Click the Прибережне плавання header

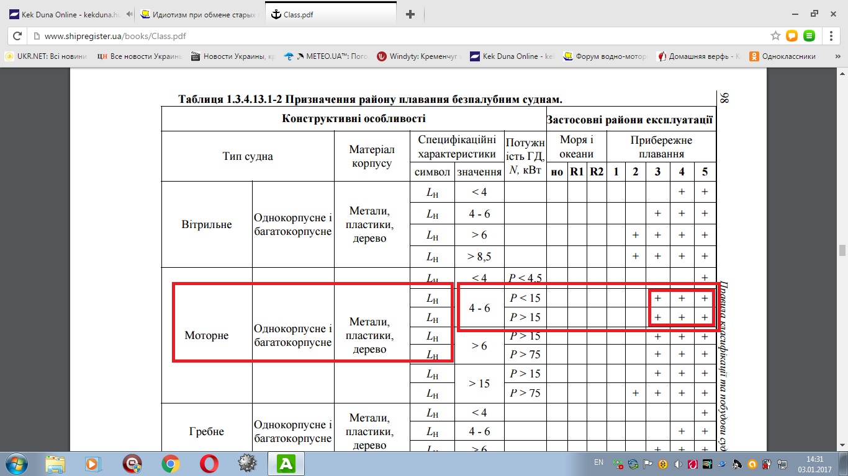click(661, 147)
